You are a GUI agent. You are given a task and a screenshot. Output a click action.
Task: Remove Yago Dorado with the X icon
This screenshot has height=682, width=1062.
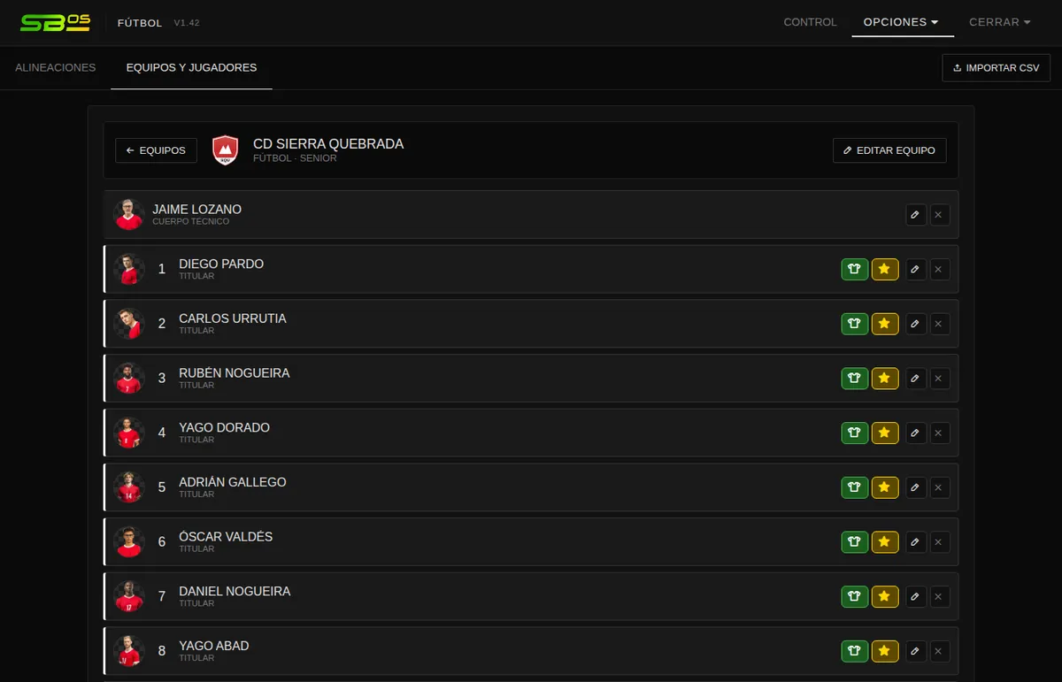939,433
